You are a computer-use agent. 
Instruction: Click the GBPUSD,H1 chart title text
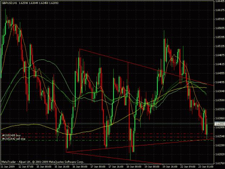point(9,3)
